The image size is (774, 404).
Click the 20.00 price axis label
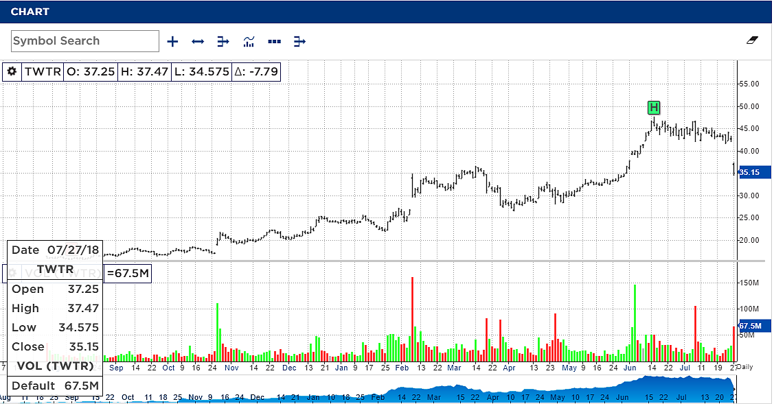tap(749, 240)
